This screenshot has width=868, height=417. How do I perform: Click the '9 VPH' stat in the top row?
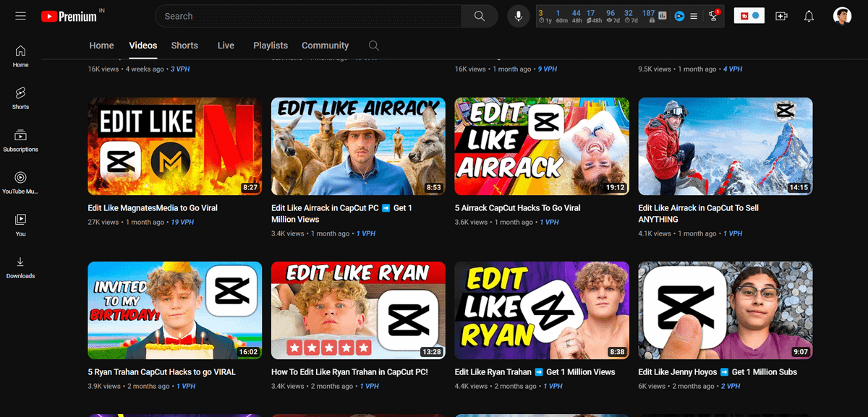click(x=547, y=69)
